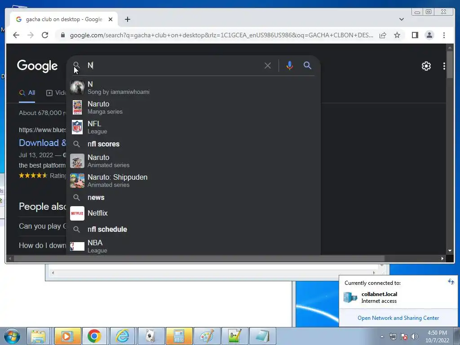
Task: Click the horizontal scrollbar left arrow
Action: click(10, 258)
